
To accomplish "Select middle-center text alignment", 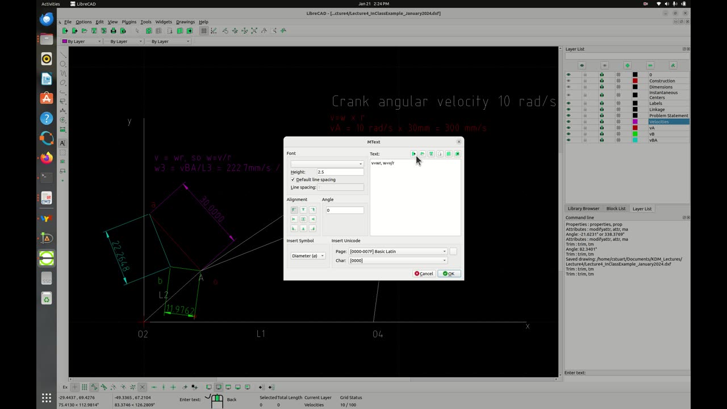I will [303, 219].
